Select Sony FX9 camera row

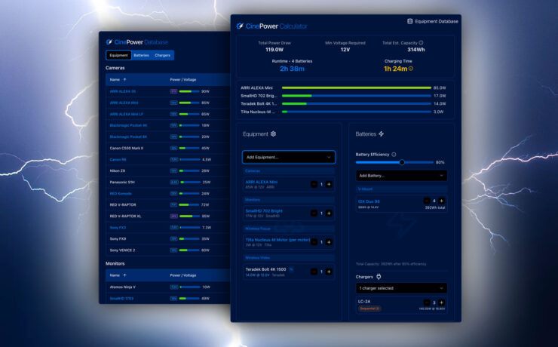(167, 239)
